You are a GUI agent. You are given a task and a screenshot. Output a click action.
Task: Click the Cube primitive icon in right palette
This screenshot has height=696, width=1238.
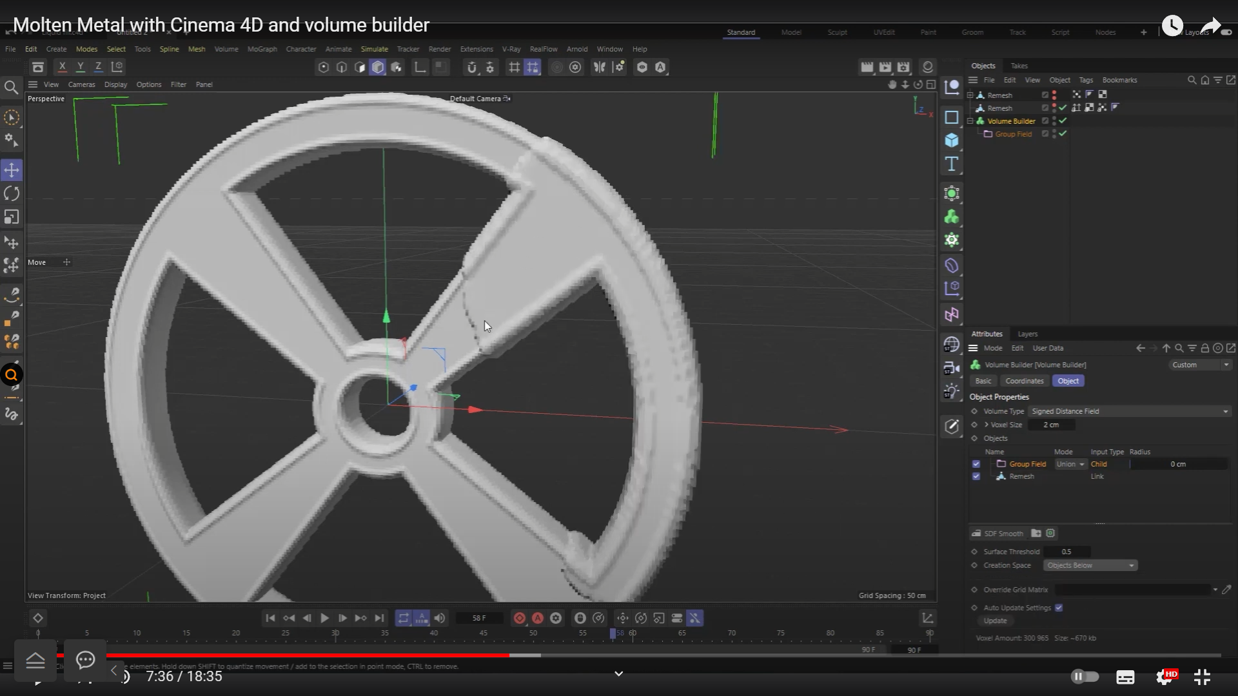pos(952,140)
